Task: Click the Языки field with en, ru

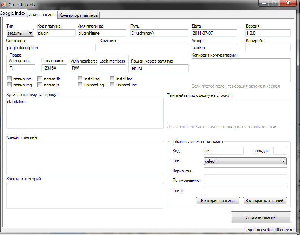Action: (x=160, y=68)
